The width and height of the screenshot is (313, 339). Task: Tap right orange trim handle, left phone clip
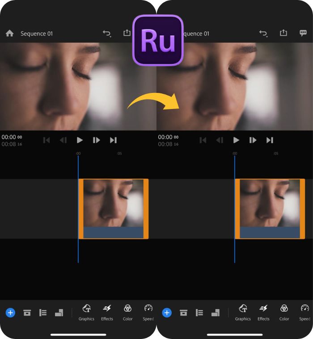(146, 209)
